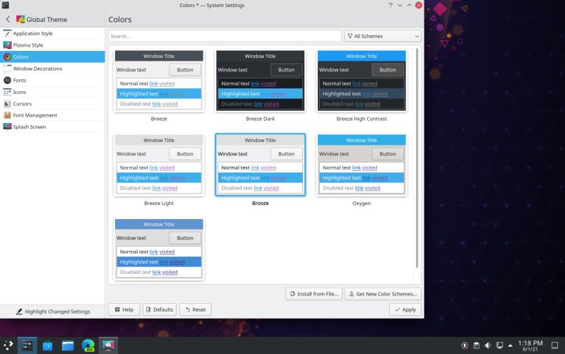Click the network tray icon
This screenshot has width=565, height=354.
499,346
